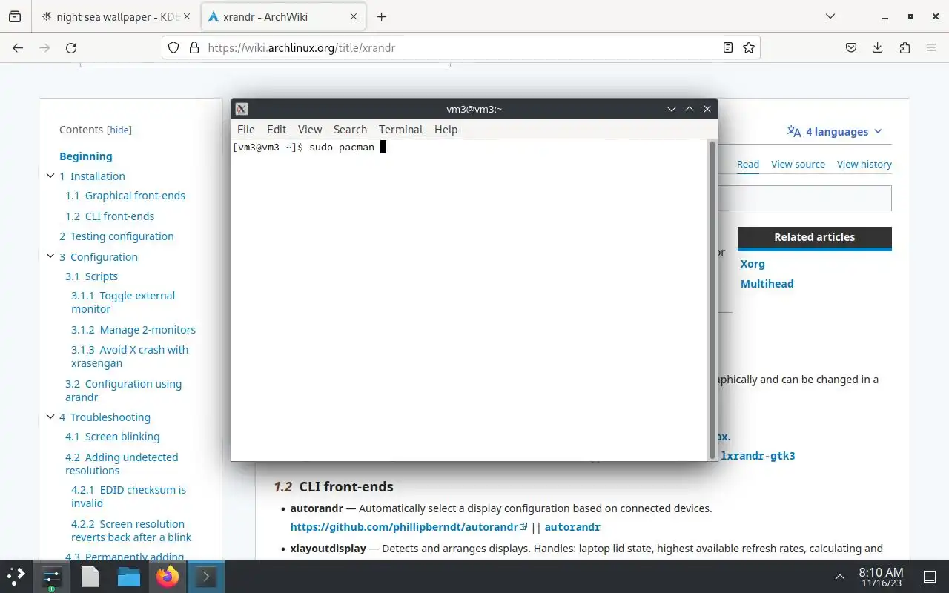Open Manage 2-monitors section
The width and height of the screenshot is (949, 593).
tap(133, 330)
